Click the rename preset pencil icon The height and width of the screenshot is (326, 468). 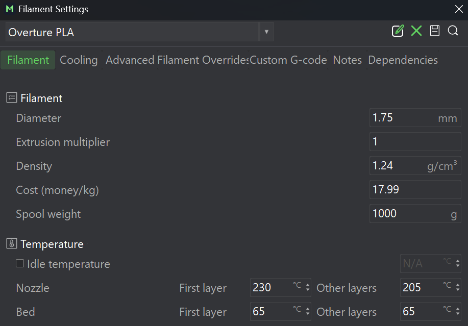coord(398,31)
